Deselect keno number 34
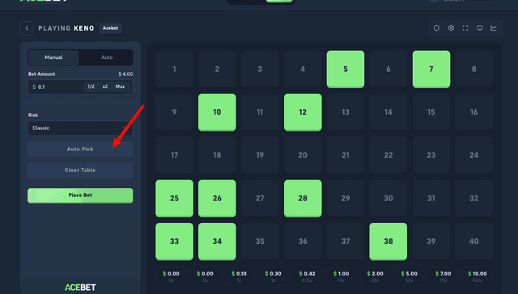 pos(217,241)
